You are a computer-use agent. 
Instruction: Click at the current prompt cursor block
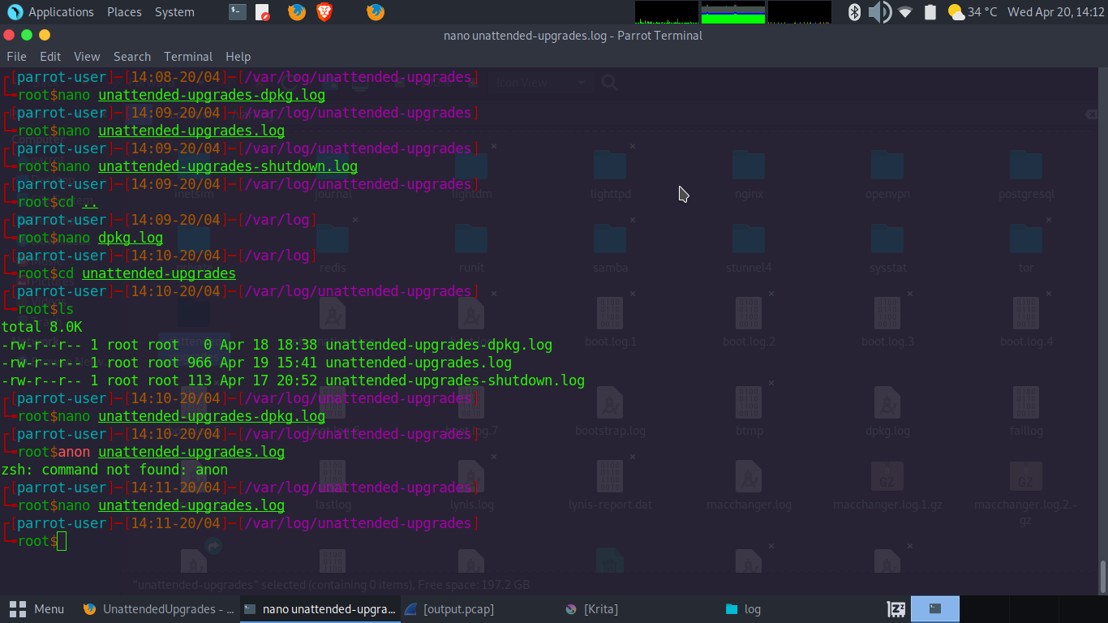(x=62, y=541)
